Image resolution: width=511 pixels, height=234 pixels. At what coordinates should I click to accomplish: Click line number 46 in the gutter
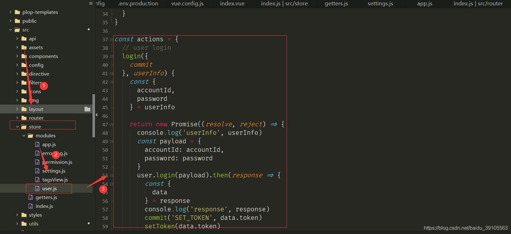tap(105, 116)
